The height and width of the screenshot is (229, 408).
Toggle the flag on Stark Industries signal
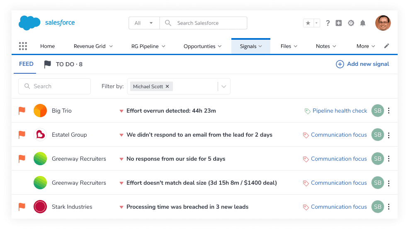coord(22,207)
